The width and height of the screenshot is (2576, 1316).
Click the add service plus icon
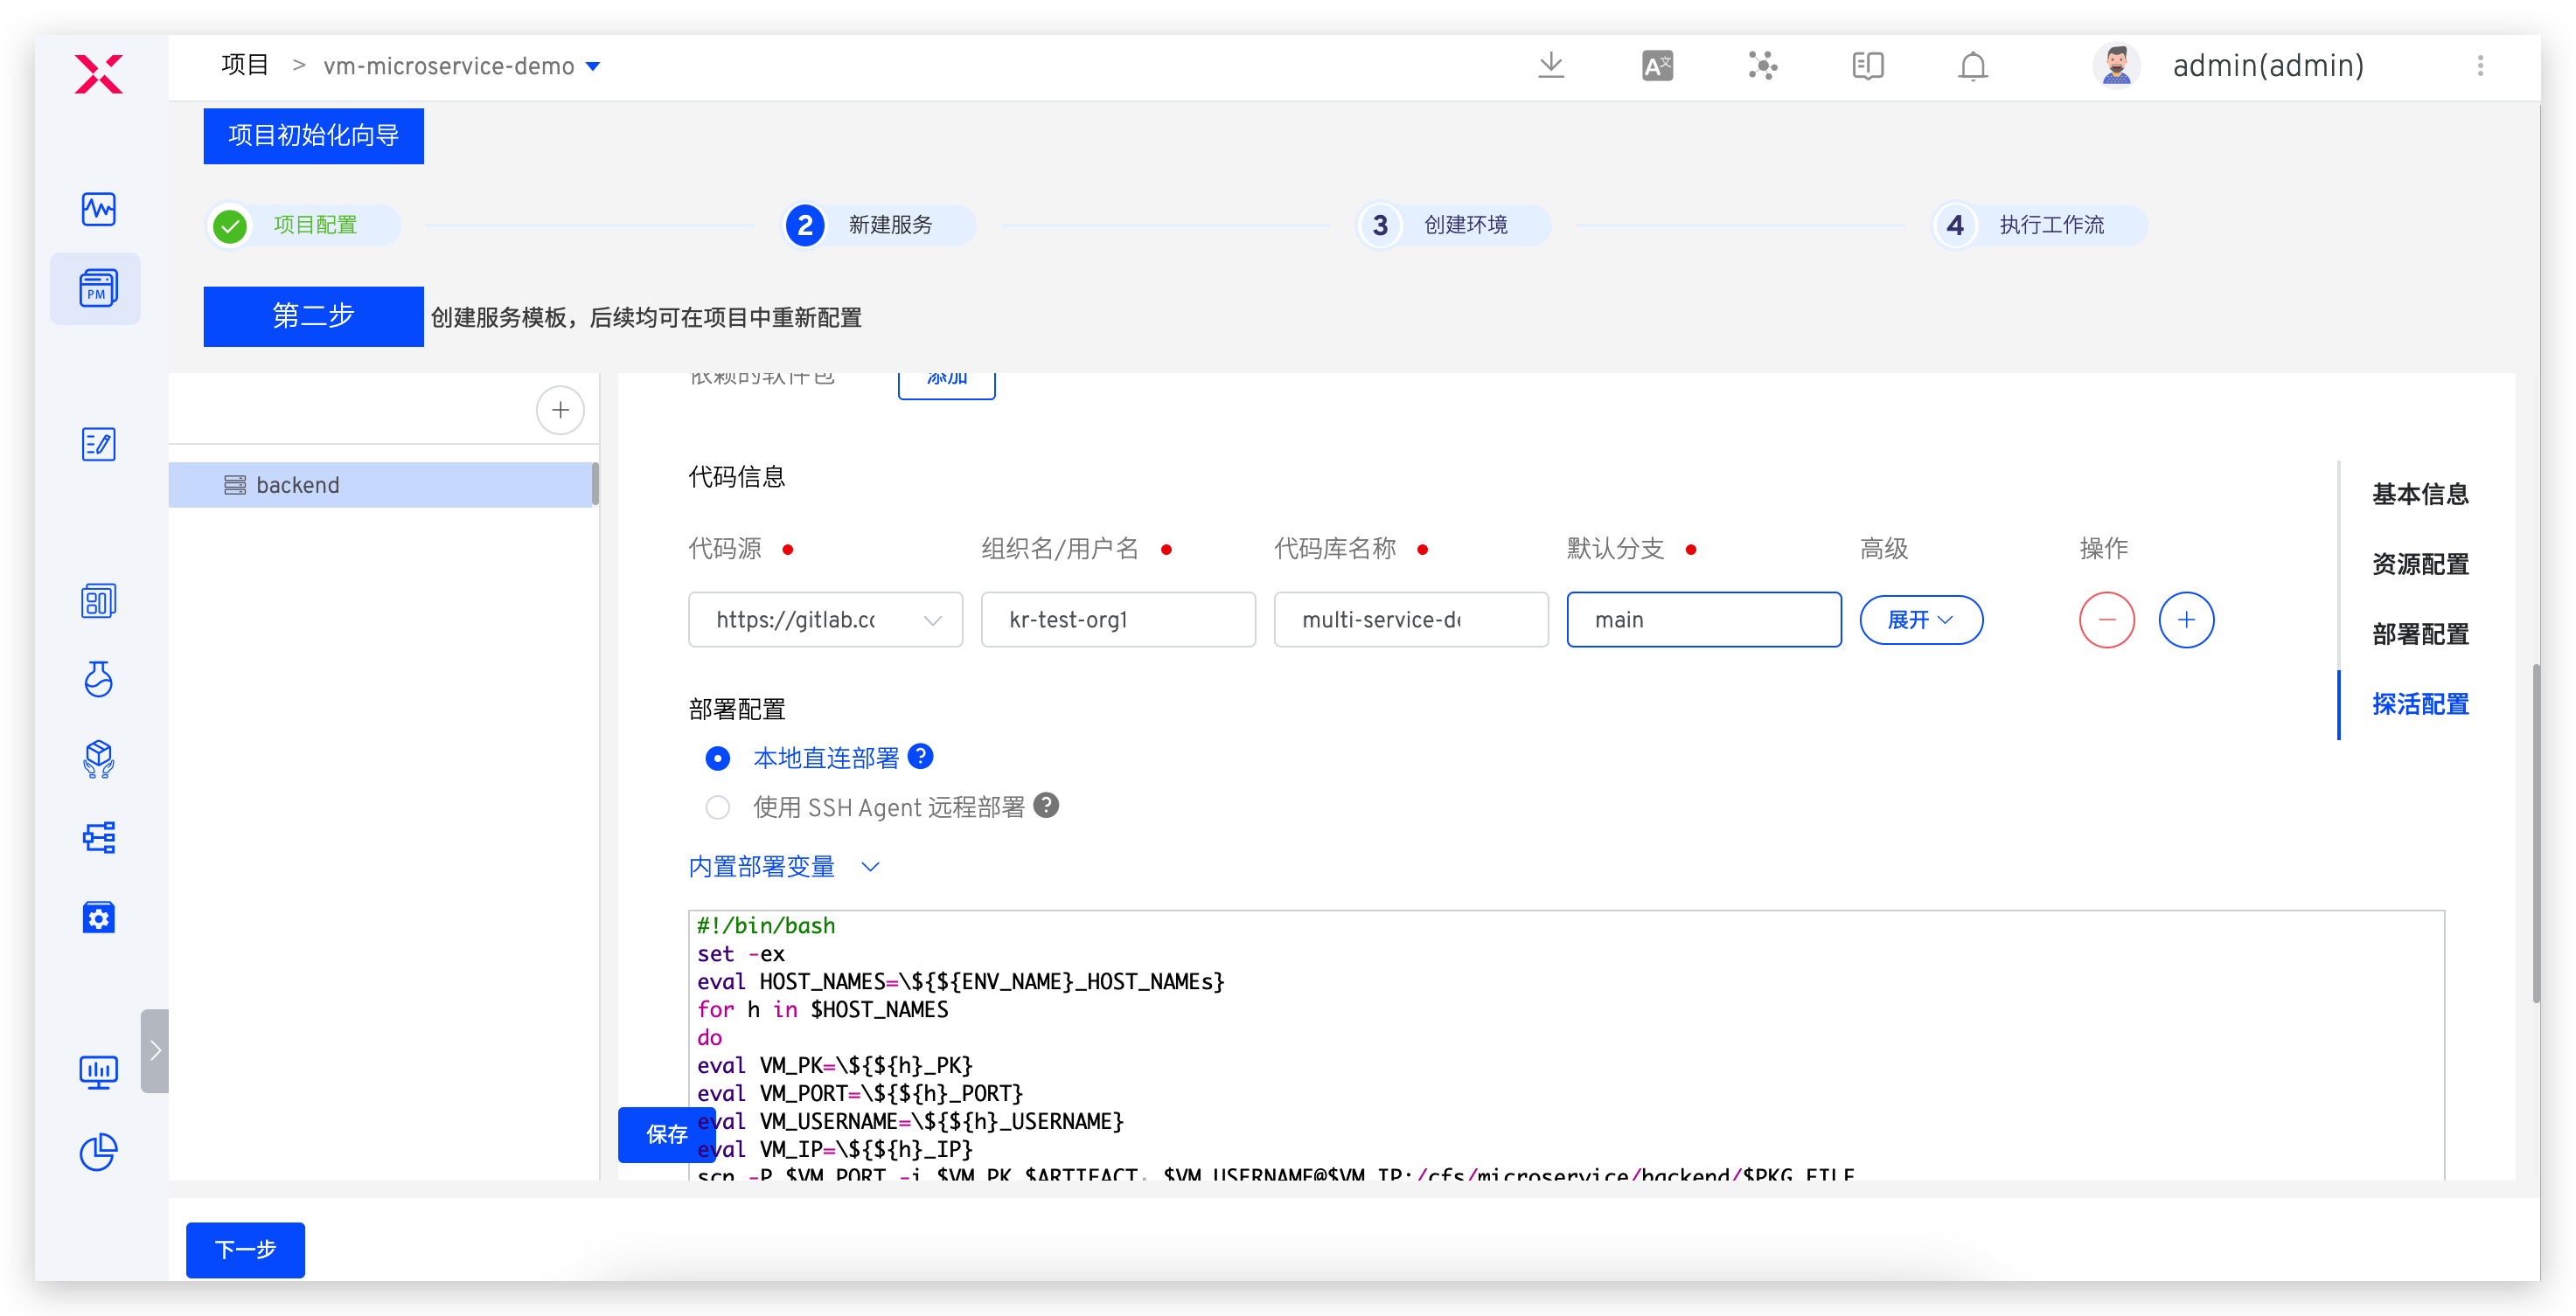click(560, 410)
